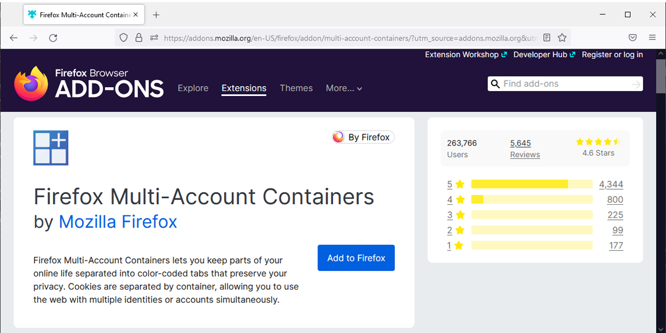Switch to the Explore section

coord(193,88)
